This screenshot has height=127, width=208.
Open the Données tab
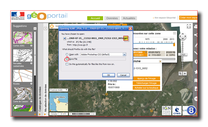pyautogui.click(x=112, y=18)
